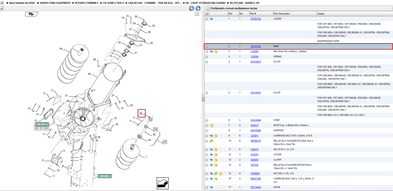The height and width of the screenshot is (191, 393).
Task: Click box icon on ref 16 carriage bolt row
Action: pos(215,179)
